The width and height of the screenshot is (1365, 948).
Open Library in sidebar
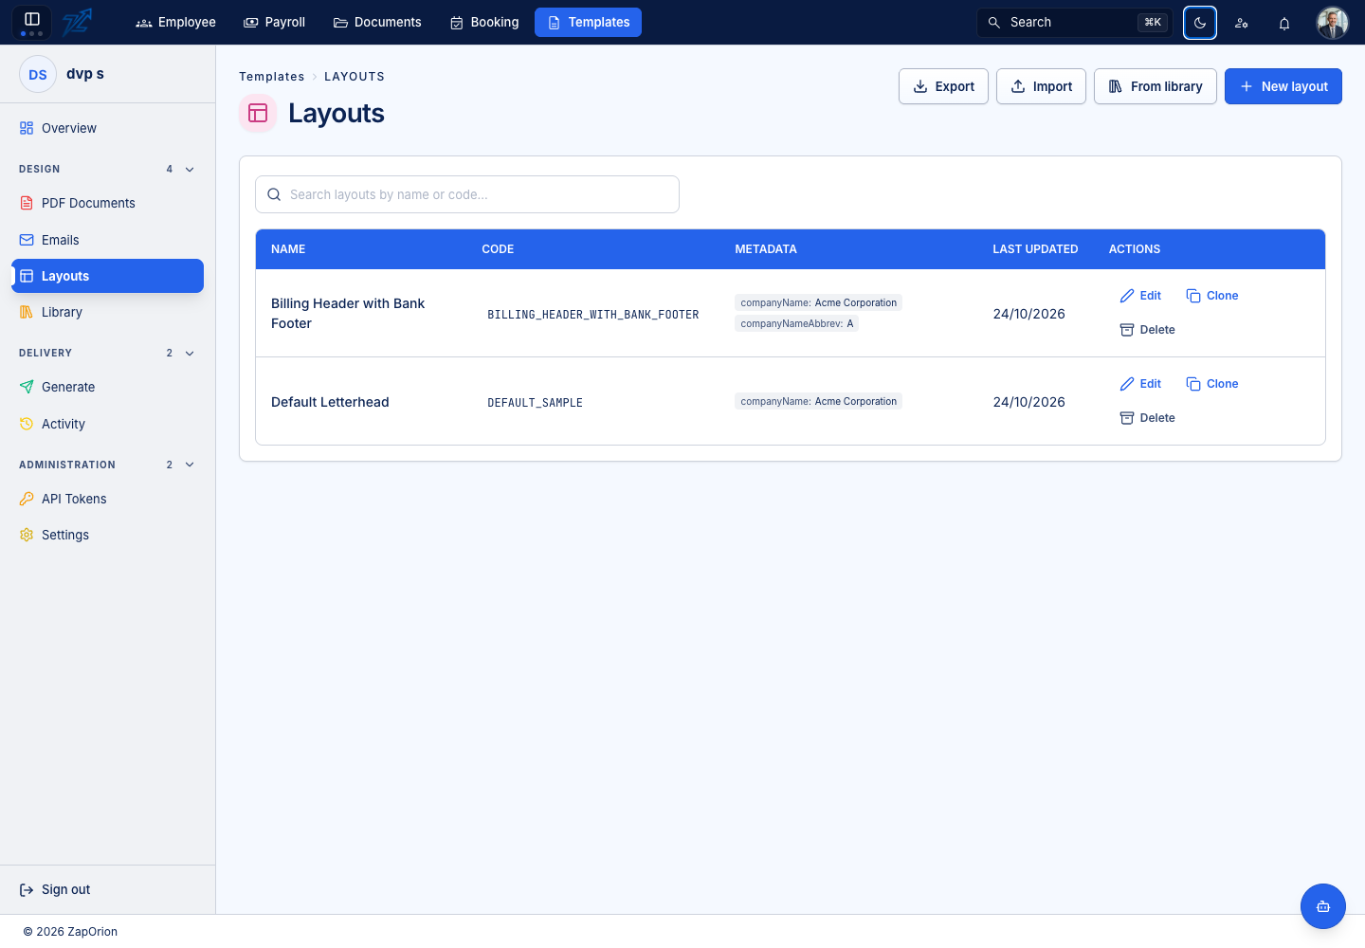[x=107, y=313]
